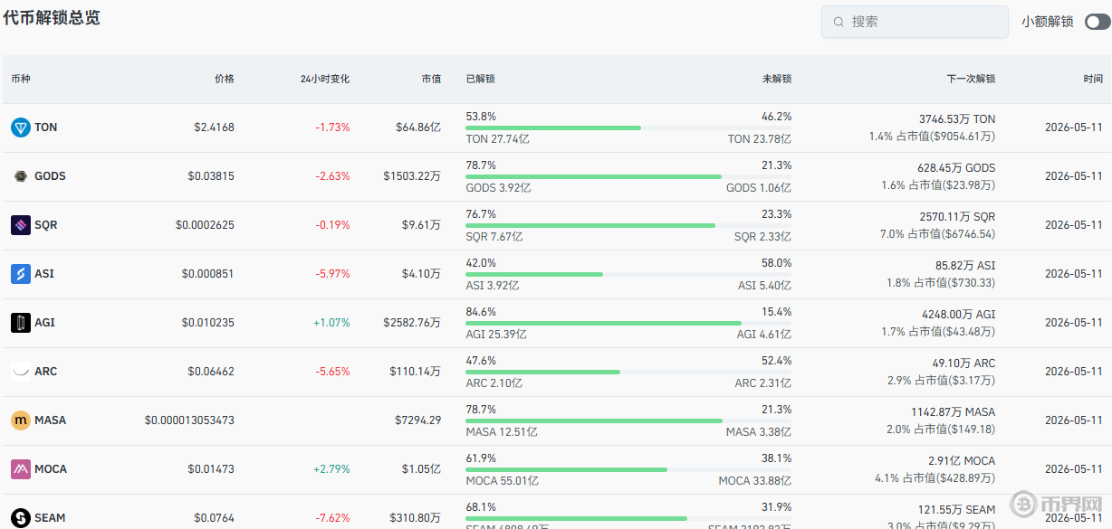The height and width of the screenshot is (529, 1112).
Task: Sort by the 已解锁 column header
Action: click(x=480, y=80)
